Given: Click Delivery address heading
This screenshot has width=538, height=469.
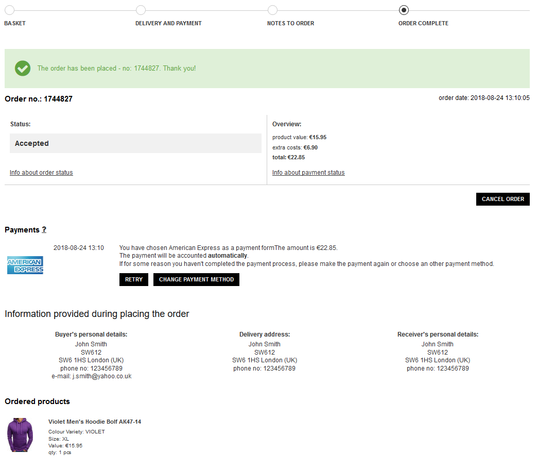Looking at the screenshot, I should tap(265, 334).
